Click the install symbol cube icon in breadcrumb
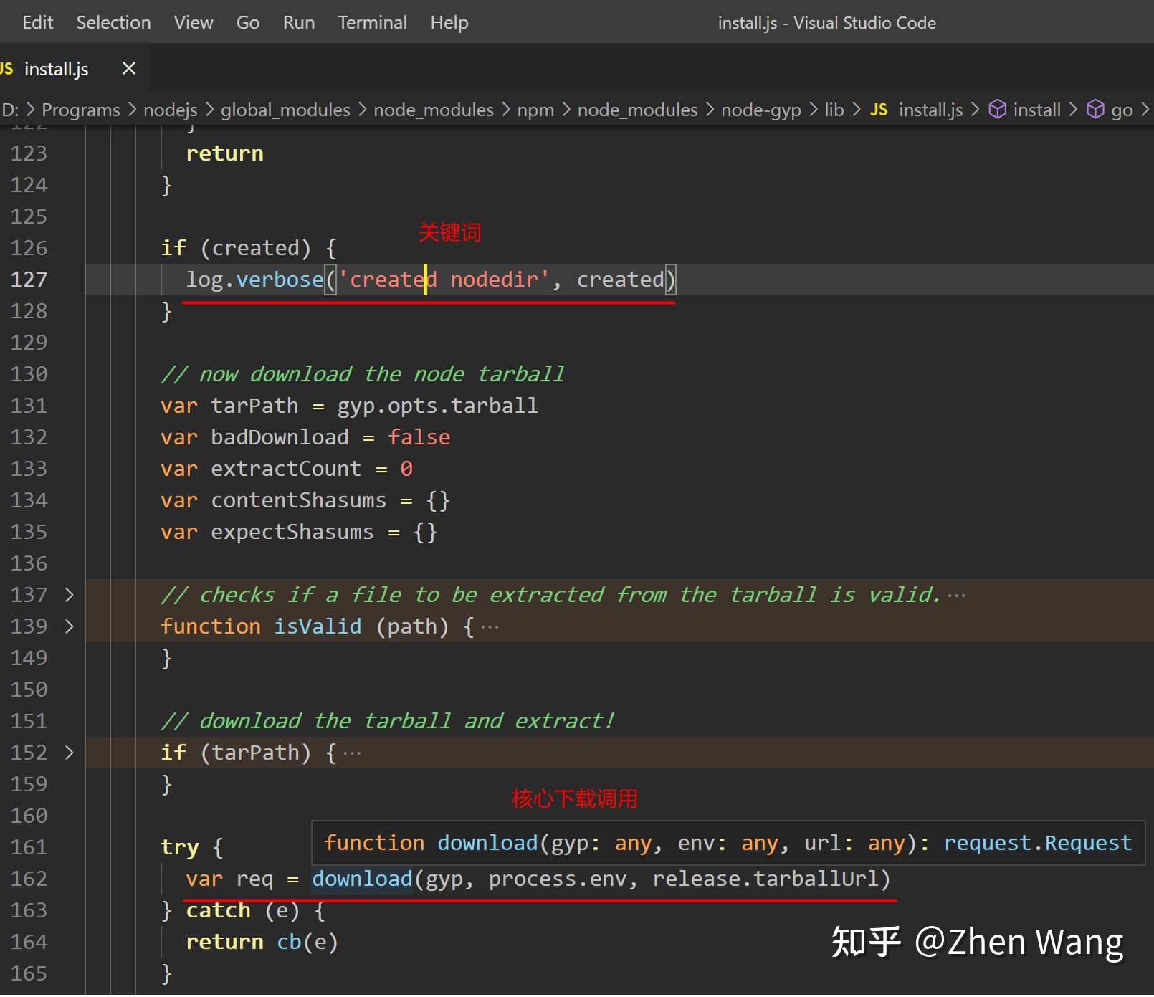The image size is (1154, 997). pyautogui.click(x=997, y=110)
